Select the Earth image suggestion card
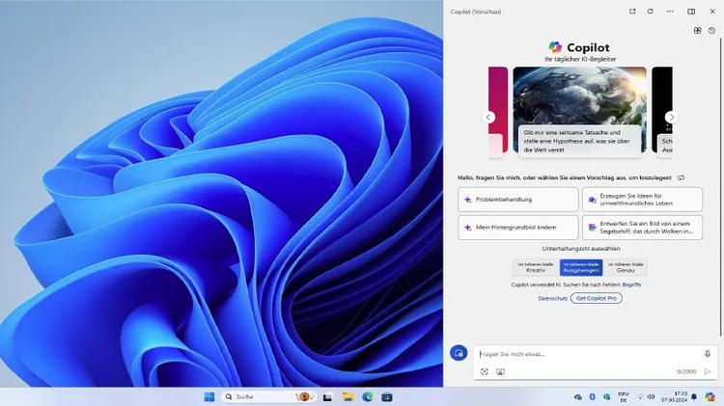Viewport: 724px width, 406px height. click(580, 112)
